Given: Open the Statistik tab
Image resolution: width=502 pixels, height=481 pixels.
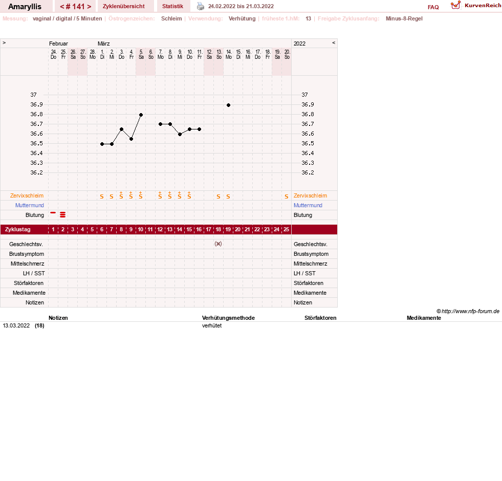Looking at the screenshot, I should (172, 6).
